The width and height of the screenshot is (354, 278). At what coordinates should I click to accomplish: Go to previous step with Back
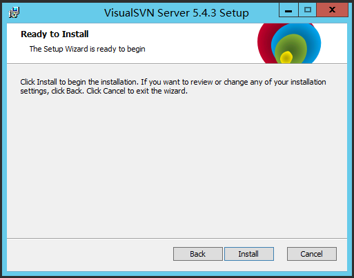click(198, 254)
